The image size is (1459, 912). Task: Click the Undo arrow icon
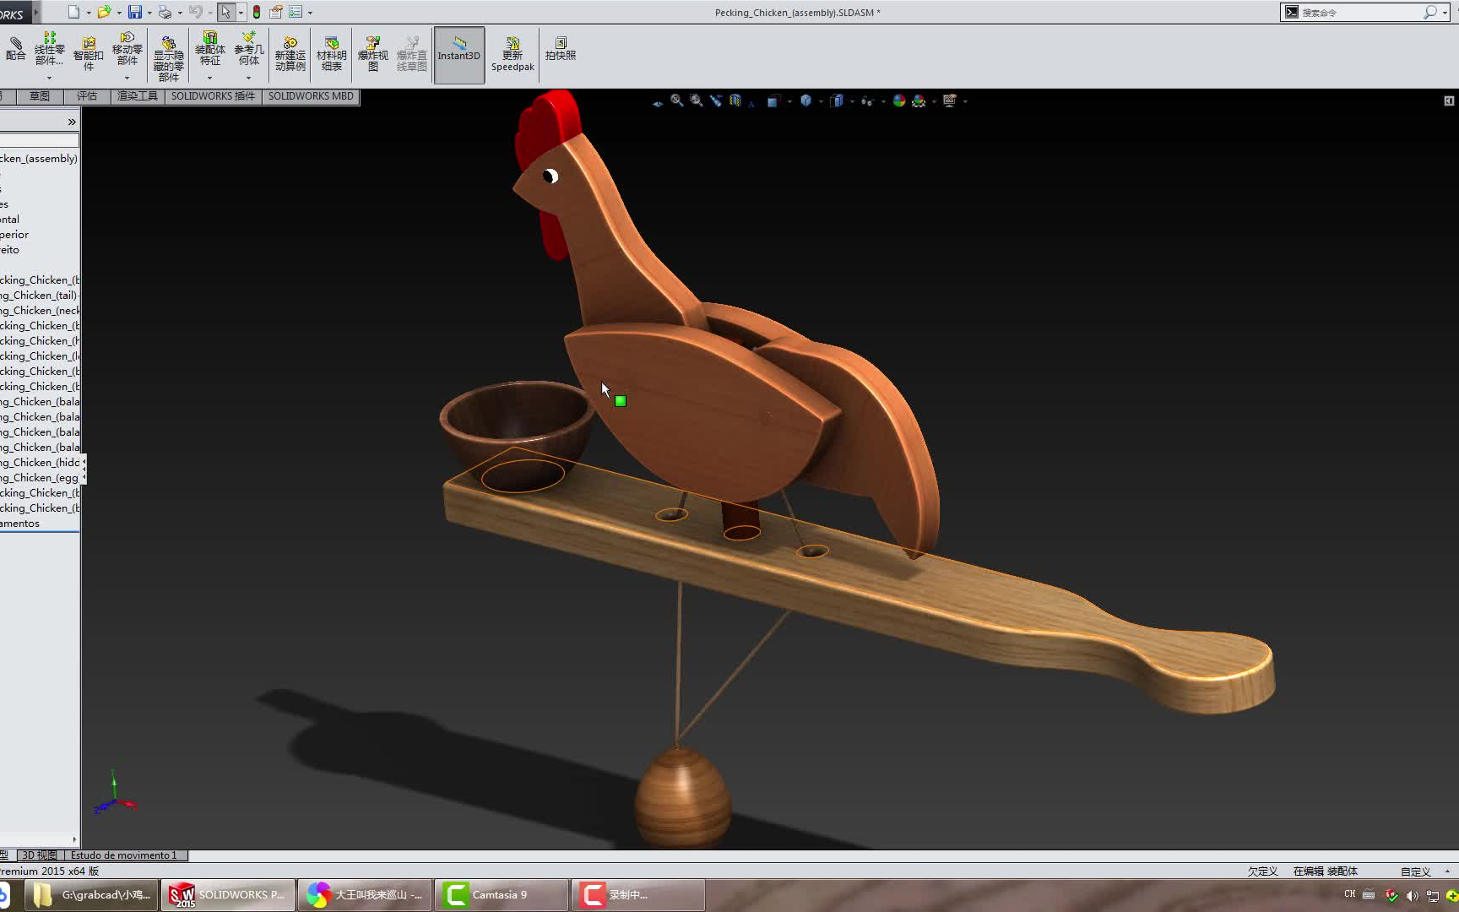196,12
